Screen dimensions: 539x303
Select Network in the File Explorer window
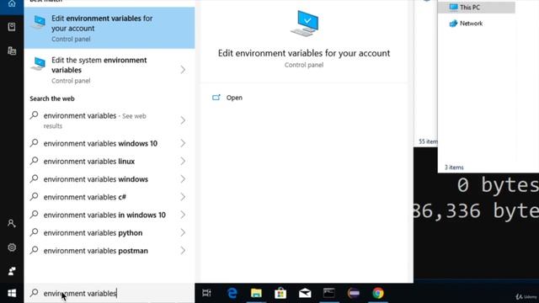point(466,24)
